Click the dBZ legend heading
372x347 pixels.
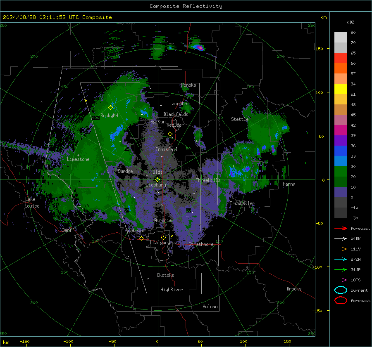click(x=351, y=22)
